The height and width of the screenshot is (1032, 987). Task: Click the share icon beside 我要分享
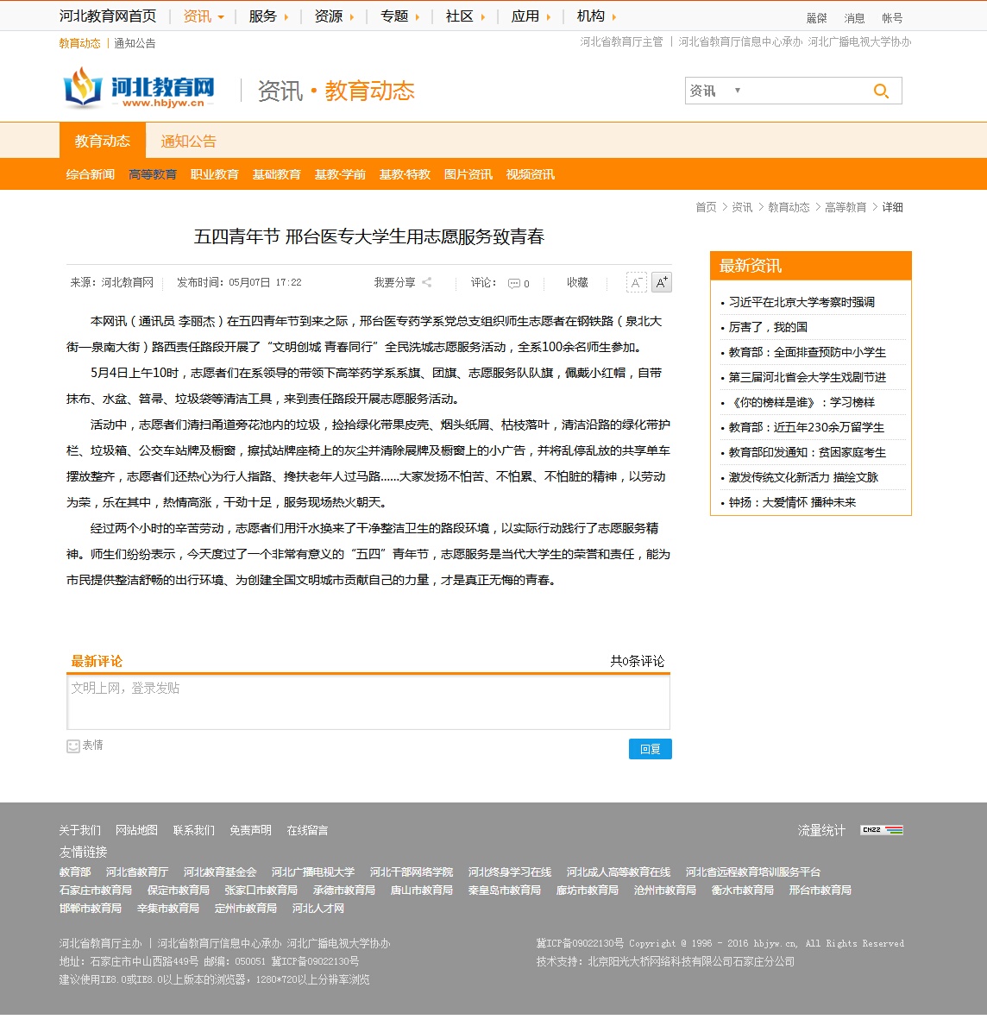427,283
